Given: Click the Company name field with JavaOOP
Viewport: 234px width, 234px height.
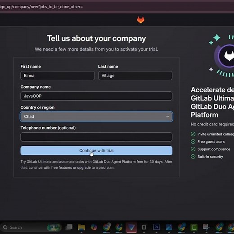Looking at the screenshot, I should pos(96,96).
